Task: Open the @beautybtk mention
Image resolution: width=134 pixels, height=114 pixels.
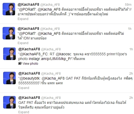Action: (30, 78)
